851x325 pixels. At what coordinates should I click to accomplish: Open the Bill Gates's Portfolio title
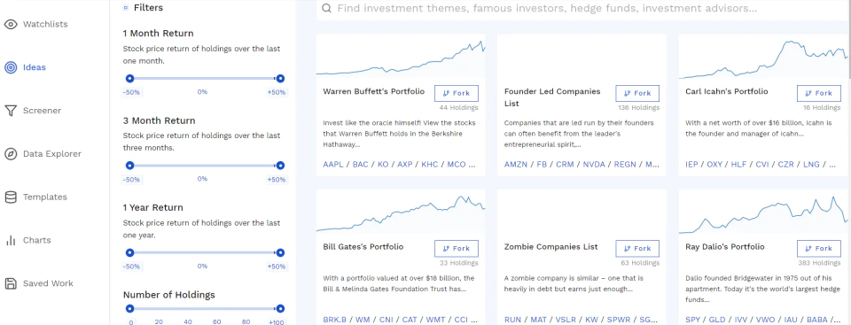[x=363, y=247]
